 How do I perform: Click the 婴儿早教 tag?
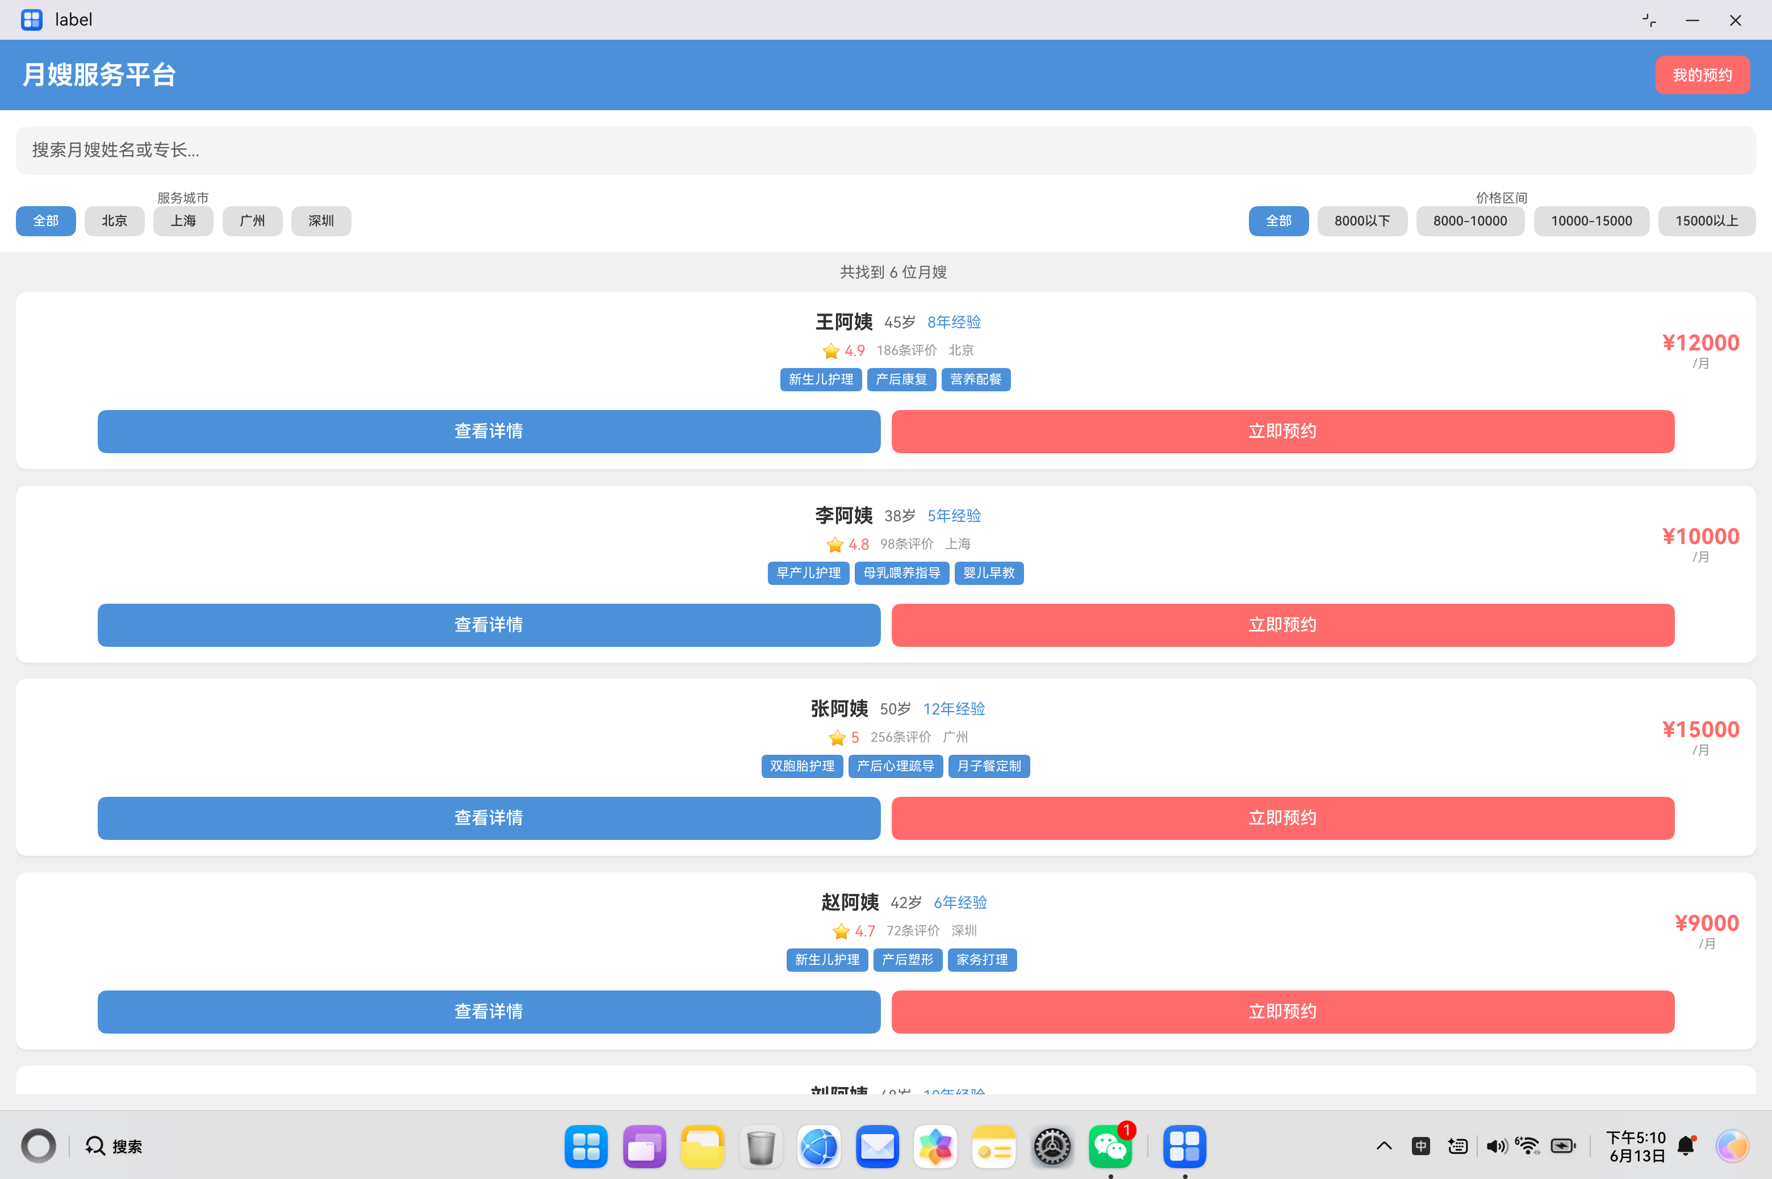[989, 573]
